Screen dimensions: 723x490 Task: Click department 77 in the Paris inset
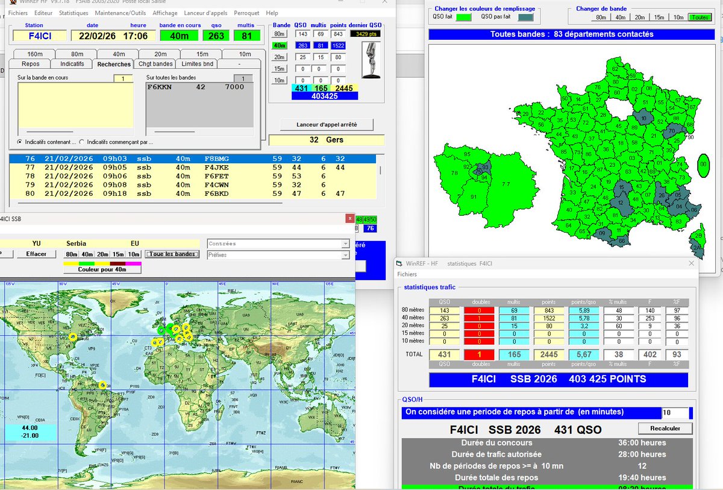pos(505,184)
